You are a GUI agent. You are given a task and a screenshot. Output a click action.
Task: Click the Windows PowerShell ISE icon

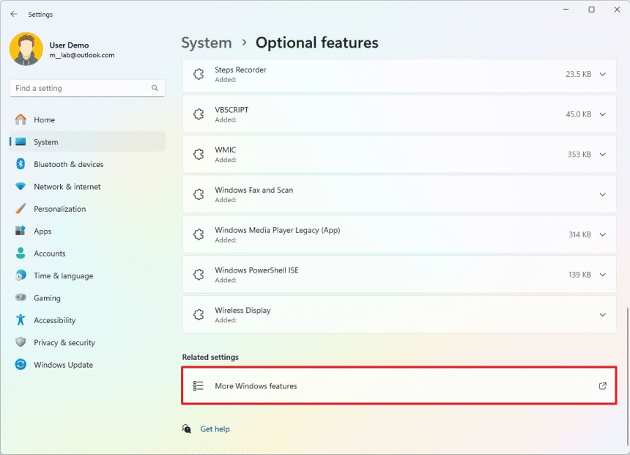click(199, 275)
